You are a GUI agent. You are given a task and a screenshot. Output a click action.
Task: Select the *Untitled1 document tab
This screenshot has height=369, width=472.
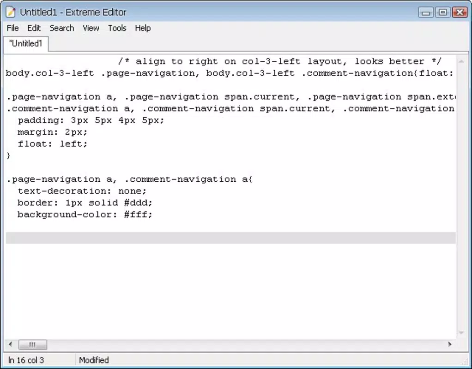(x=26, y=44)
